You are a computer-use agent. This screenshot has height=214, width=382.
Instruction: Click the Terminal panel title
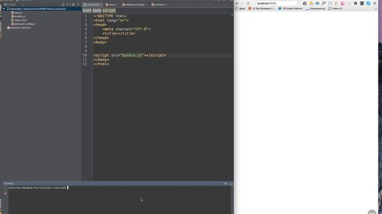8,184
